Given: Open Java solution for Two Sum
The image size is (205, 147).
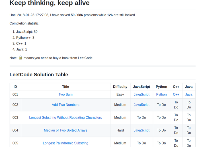Looking at the screenshot, I should 189,94.
